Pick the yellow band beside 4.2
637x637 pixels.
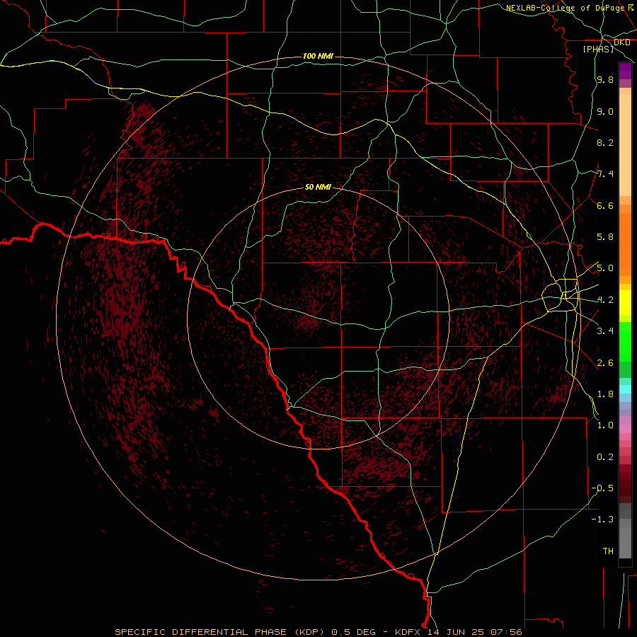click(x=625, y=303)
